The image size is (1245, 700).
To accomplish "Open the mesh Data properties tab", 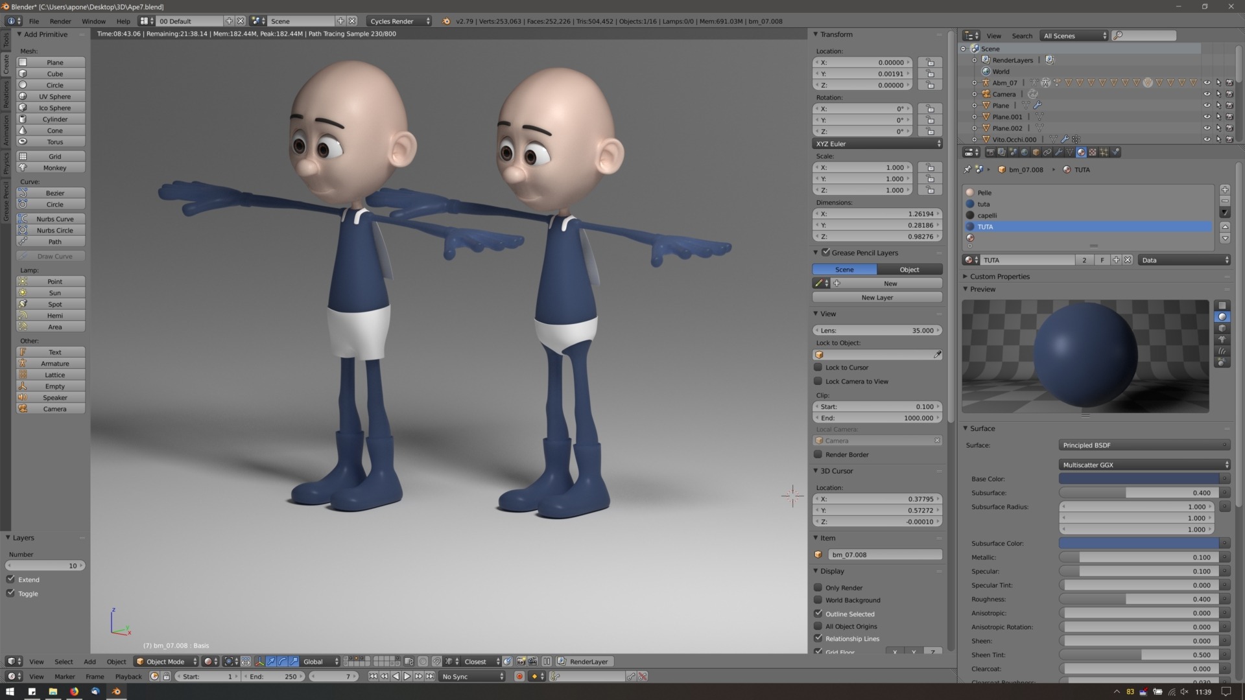I will coord(1070,152).
